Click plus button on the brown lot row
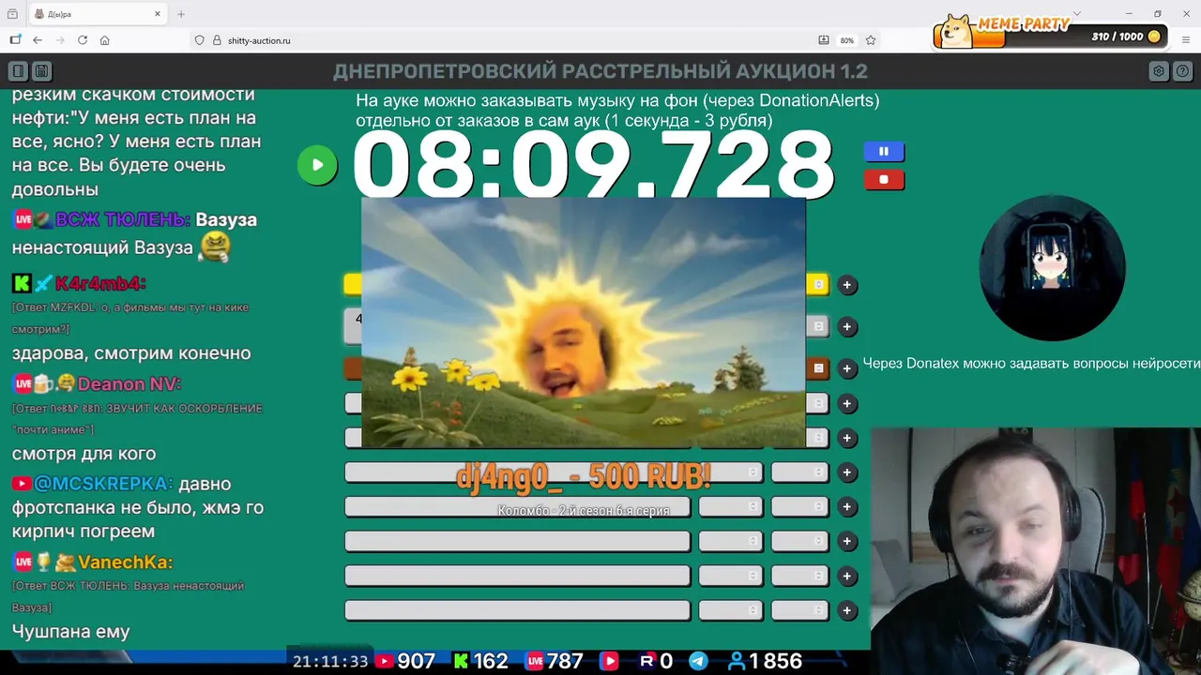 tap(847, 368)
